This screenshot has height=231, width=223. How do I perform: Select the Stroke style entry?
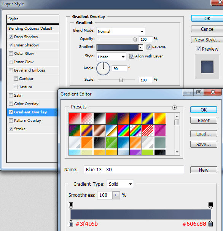point(32,129)
